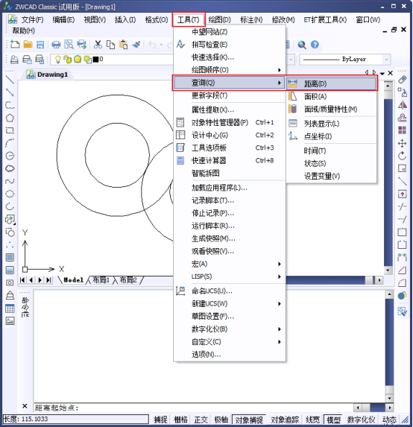The image size is (413, 427).
Task: Click 中望网站(Z) menu entry
Action: click(230, 32)
